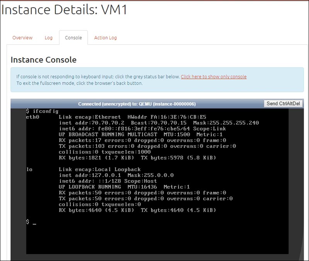309x261 pixels.
Task: Click the 'UP LOOPBACK RUNNING' text
Action: pyautogui.click(x=90, y=187)
